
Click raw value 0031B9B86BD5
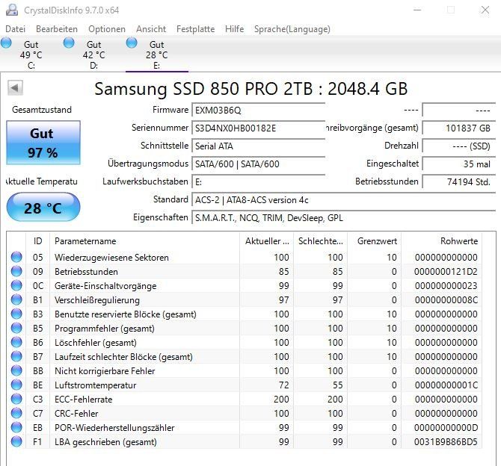click(446, 442)
